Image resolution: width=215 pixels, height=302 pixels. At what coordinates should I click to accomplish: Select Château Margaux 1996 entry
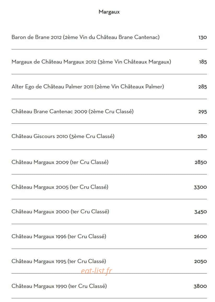[59, 237]
